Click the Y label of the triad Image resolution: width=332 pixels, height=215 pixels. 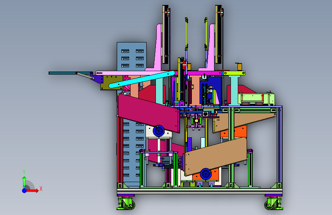pyautogui.click(x=24, y=172)
